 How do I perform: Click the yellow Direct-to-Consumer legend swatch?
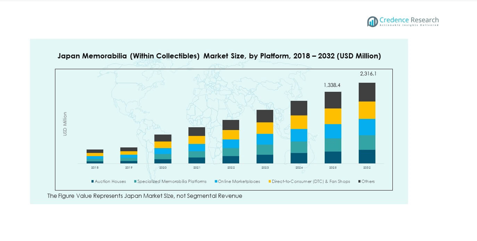270,181
